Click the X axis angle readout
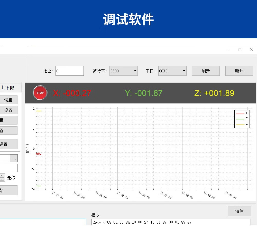257x230 pixels. pyautogui.click(x=72, y=93)
